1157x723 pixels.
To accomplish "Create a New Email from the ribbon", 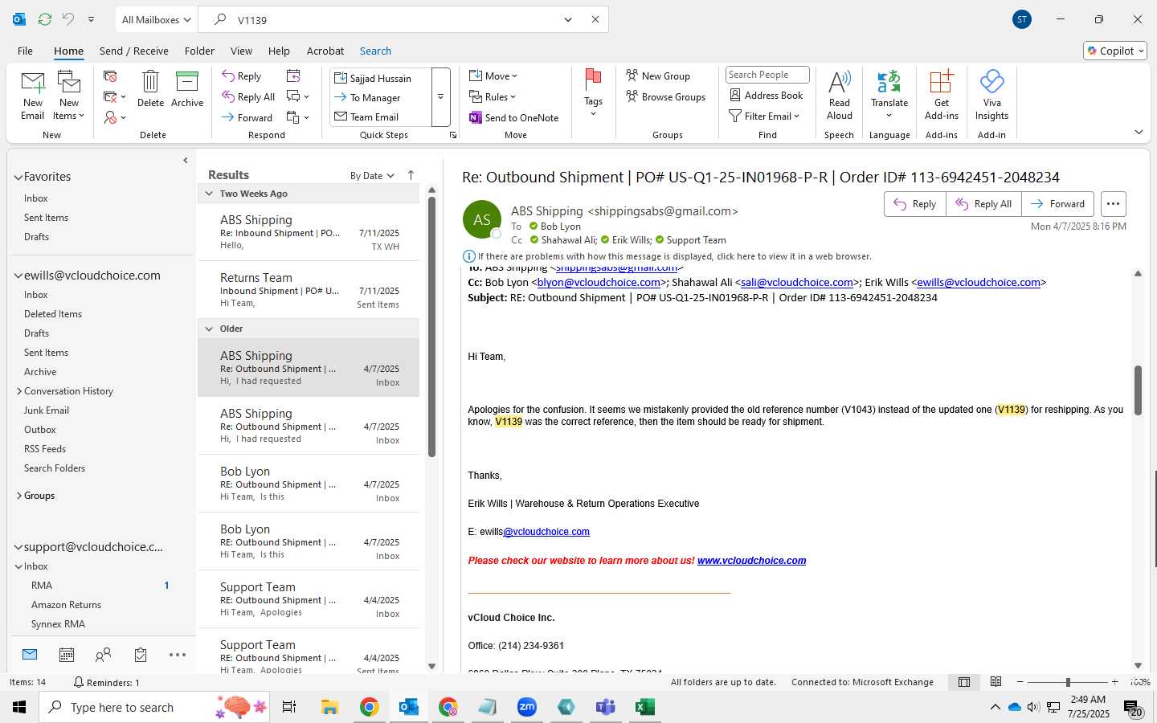I will [x=33, y=96].
